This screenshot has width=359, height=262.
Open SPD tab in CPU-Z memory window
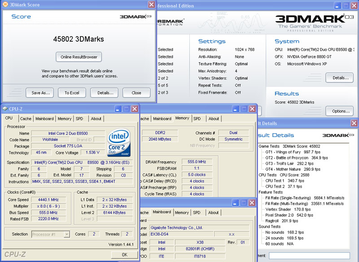pyautogui.click(x=197, y=118)
